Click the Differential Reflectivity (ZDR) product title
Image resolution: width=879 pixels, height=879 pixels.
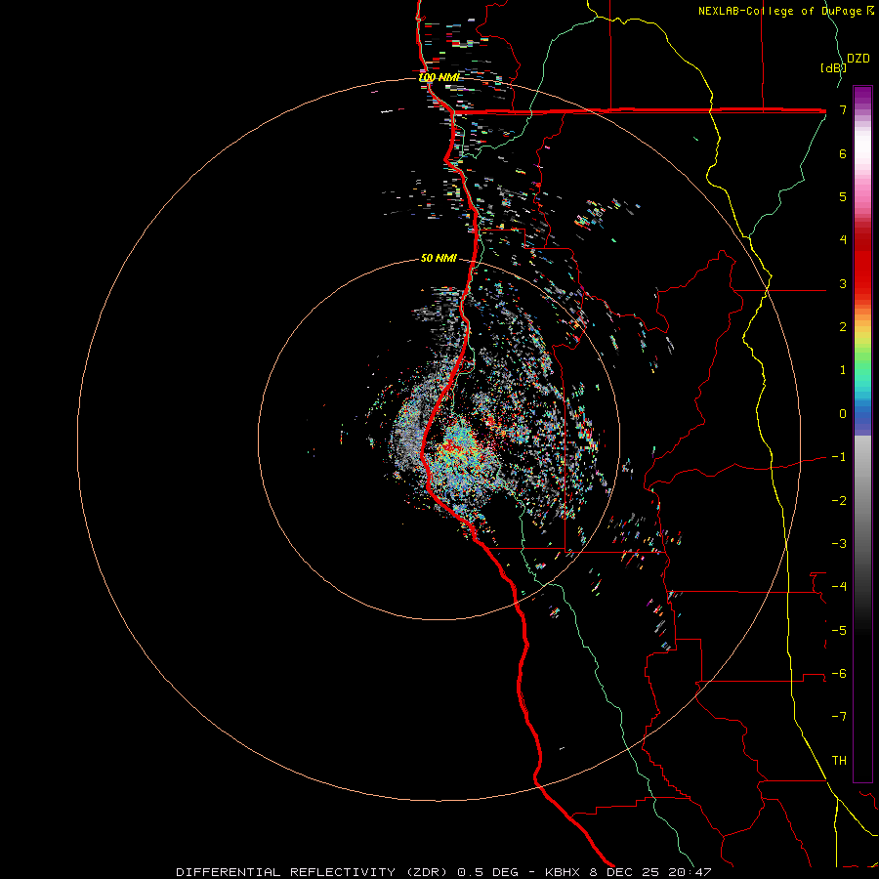tap(314, 872)
